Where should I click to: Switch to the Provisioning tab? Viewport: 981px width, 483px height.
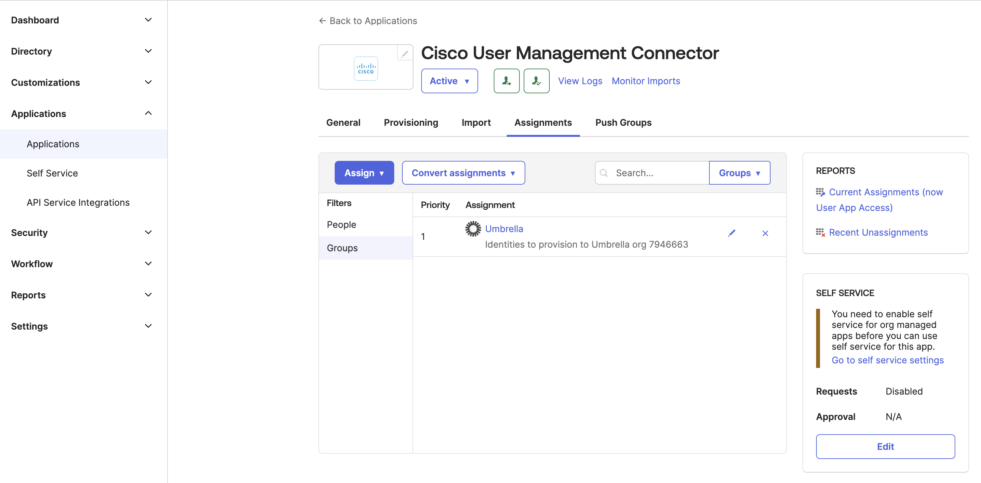411,123
